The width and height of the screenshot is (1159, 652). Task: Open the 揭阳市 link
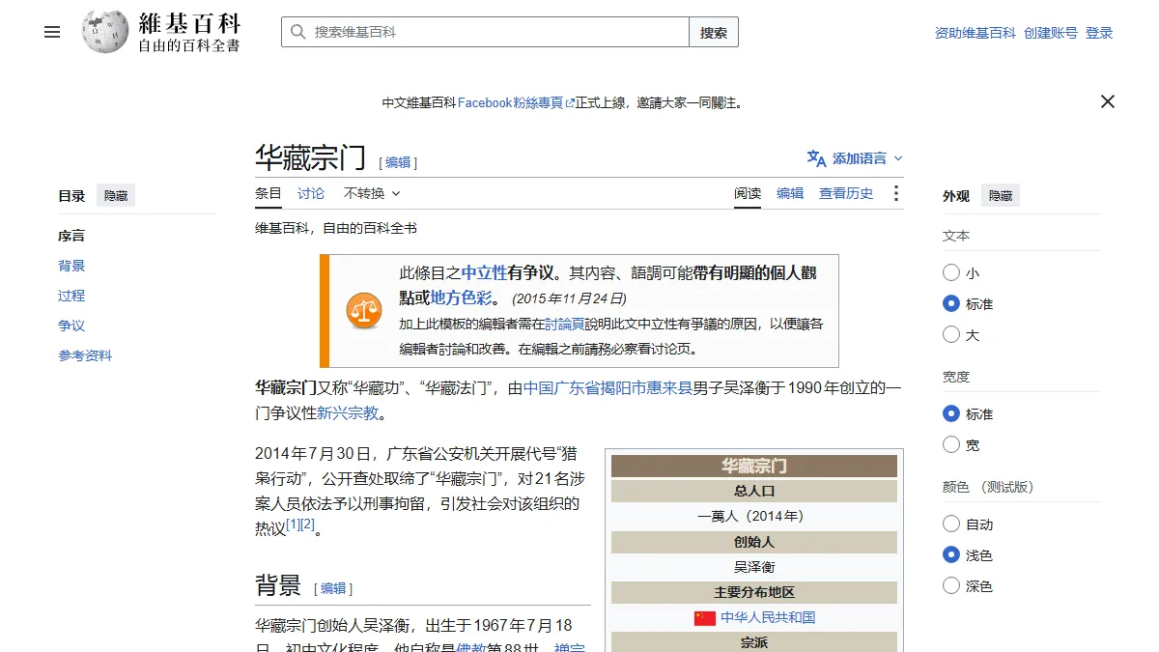pyautogui.click(x=622, y=388)
